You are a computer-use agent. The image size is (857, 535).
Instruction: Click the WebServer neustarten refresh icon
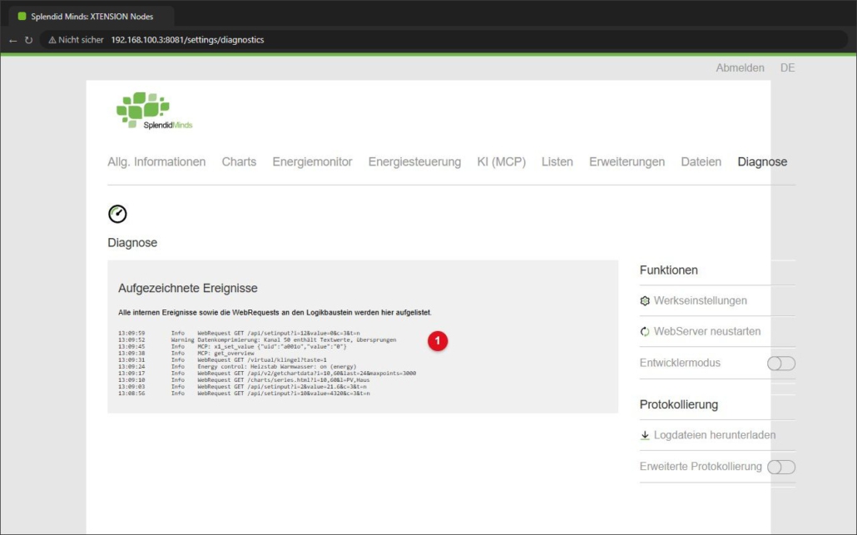(645, 332)
